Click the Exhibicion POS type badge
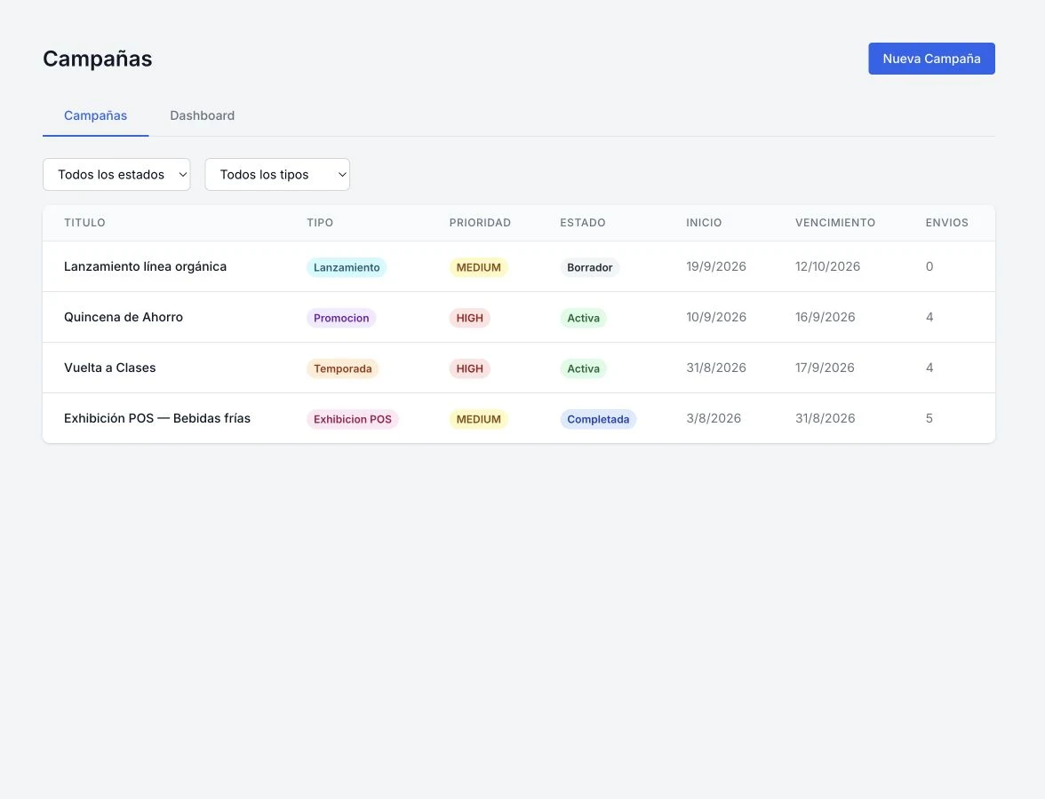 coord(353,419)
